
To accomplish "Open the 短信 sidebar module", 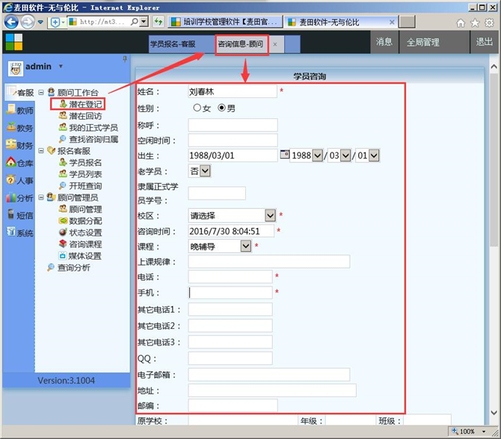I will (20, 215).
